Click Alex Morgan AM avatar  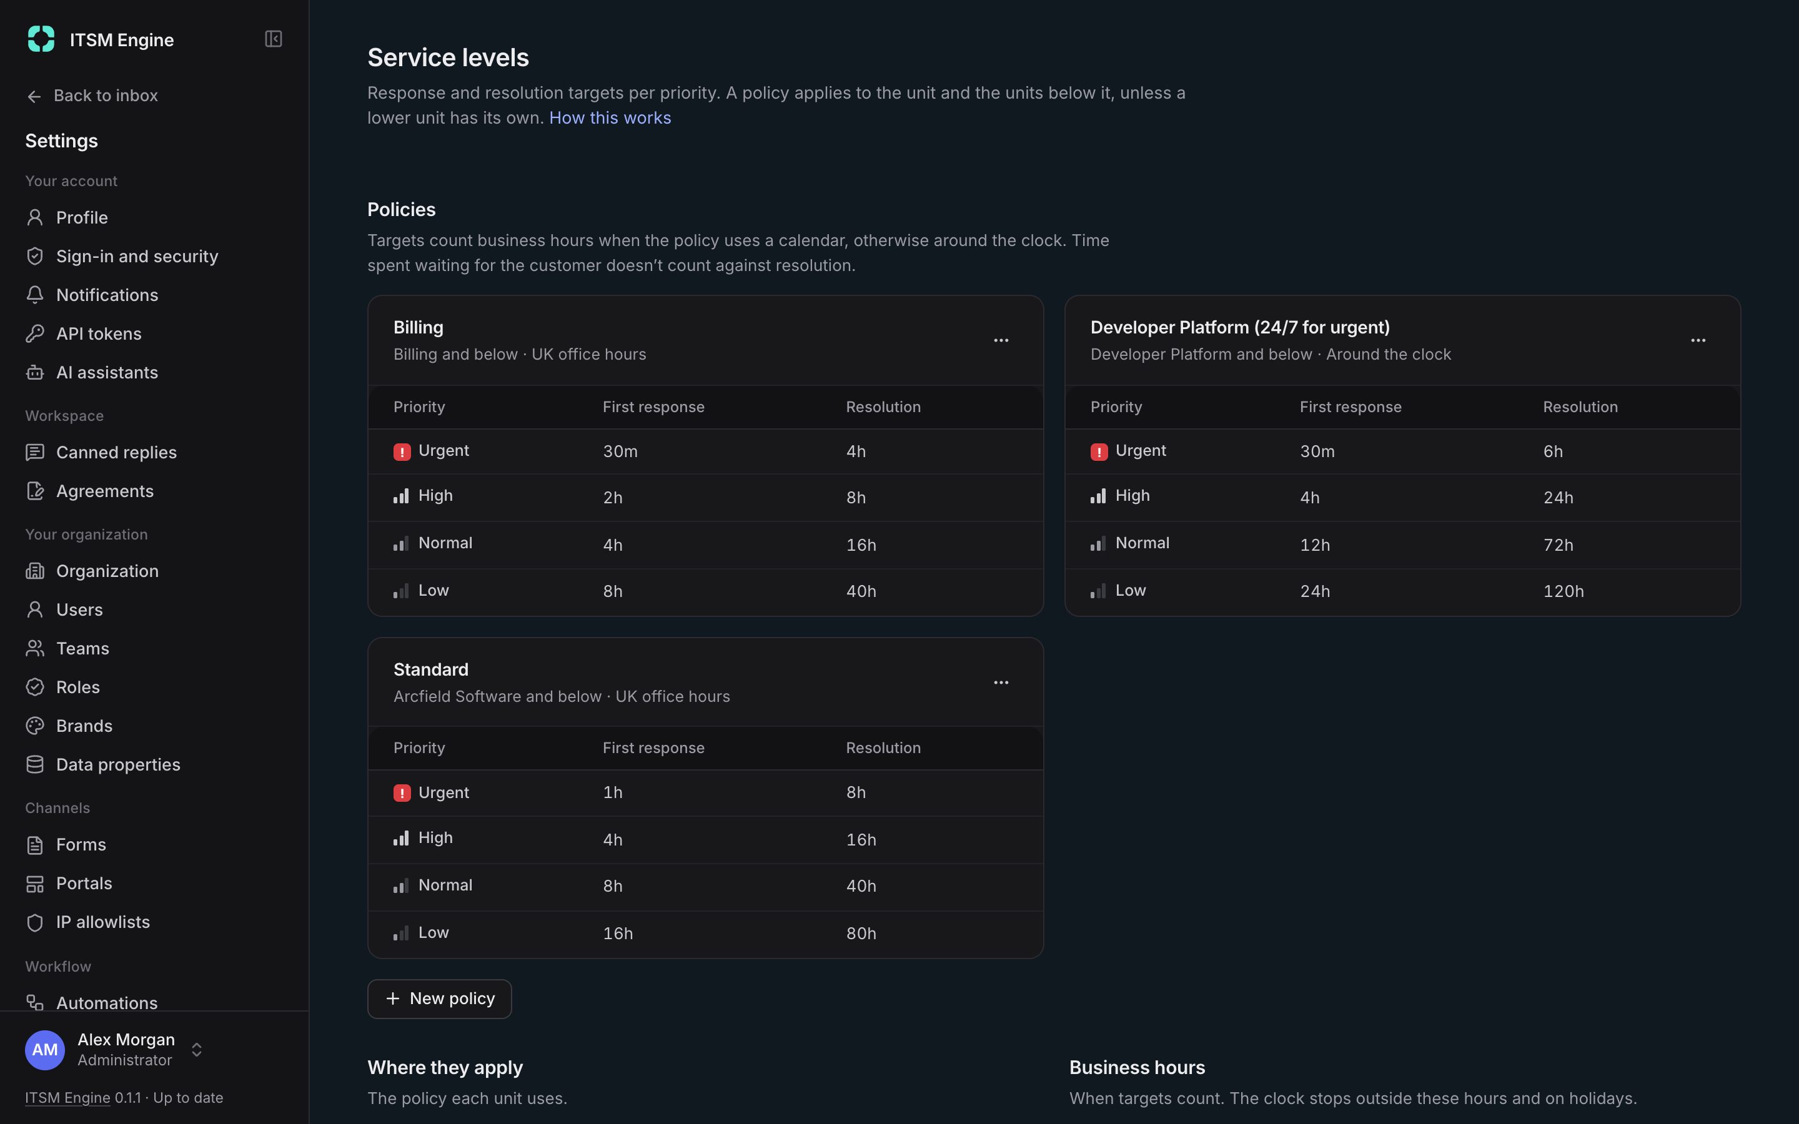44,1050
